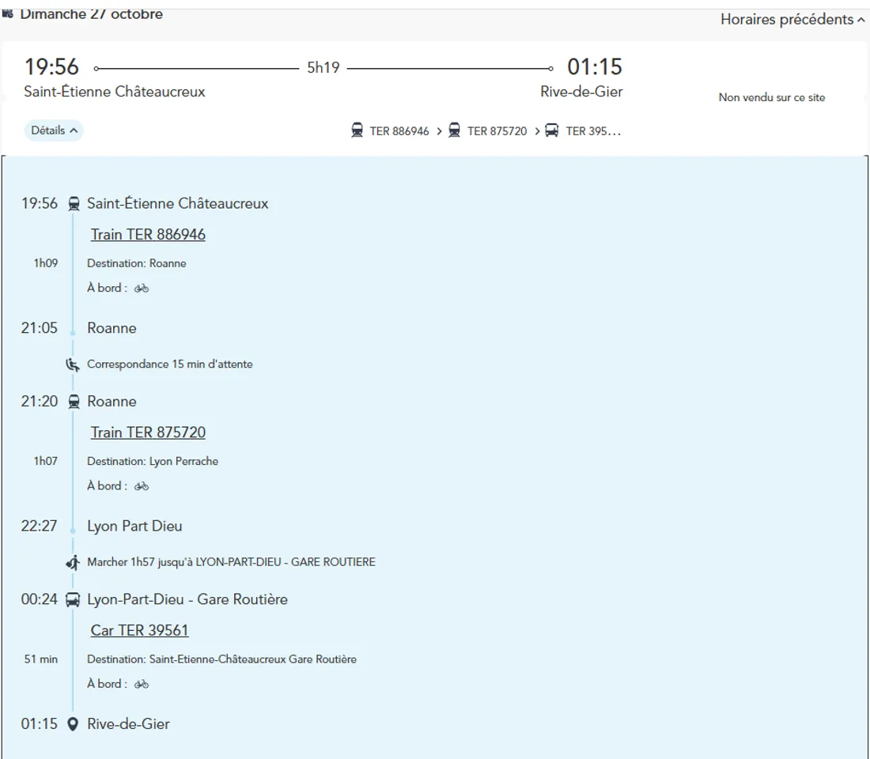The image size is (870, 759).
Task: Click train icon beside Saint-Étienne Châteaucreux 19:56 stop
Action: pos(74,204)
